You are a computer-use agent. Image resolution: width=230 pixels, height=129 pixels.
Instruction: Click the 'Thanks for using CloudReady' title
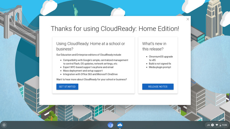click(115, 29)
